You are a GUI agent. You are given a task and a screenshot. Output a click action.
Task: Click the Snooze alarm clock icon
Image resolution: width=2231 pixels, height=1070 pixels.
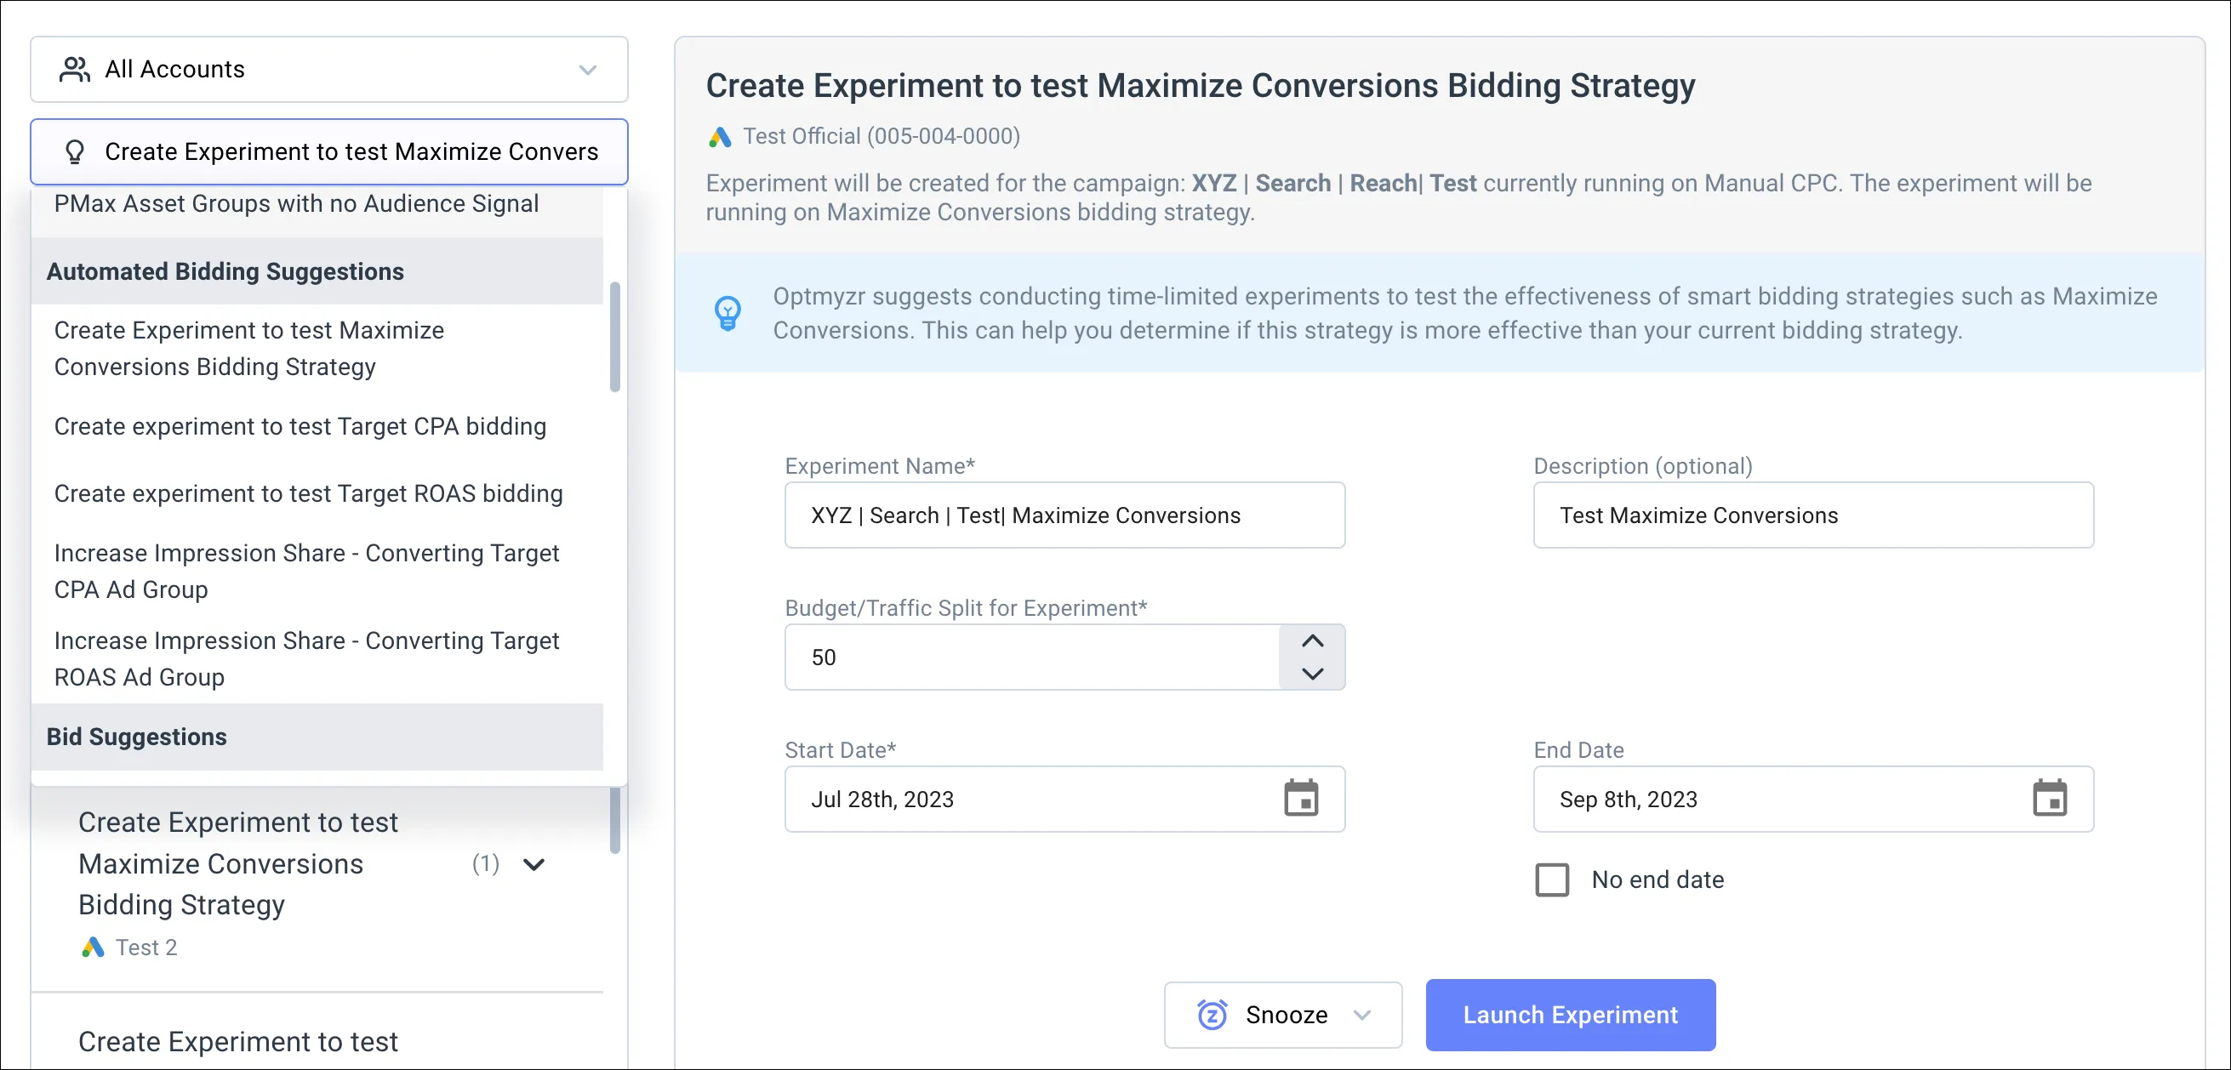click(x=1212, y=1015)
